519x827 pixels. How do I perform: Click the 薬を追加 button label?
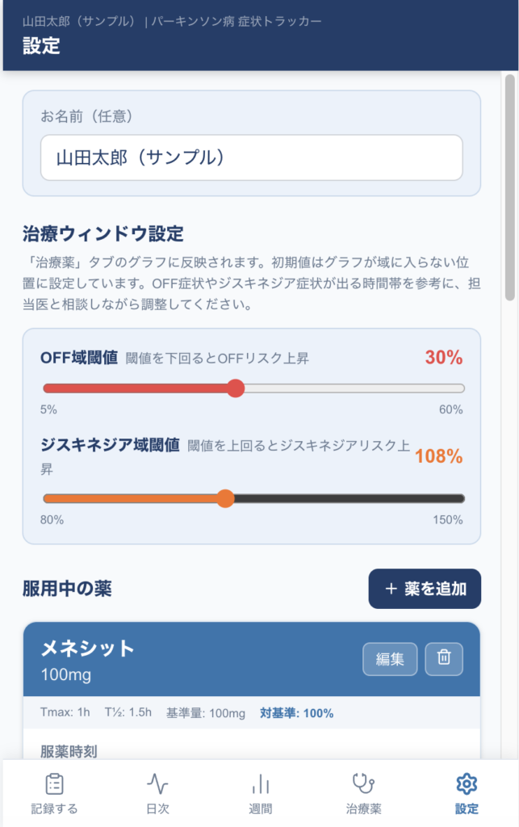tap(436, 589)
